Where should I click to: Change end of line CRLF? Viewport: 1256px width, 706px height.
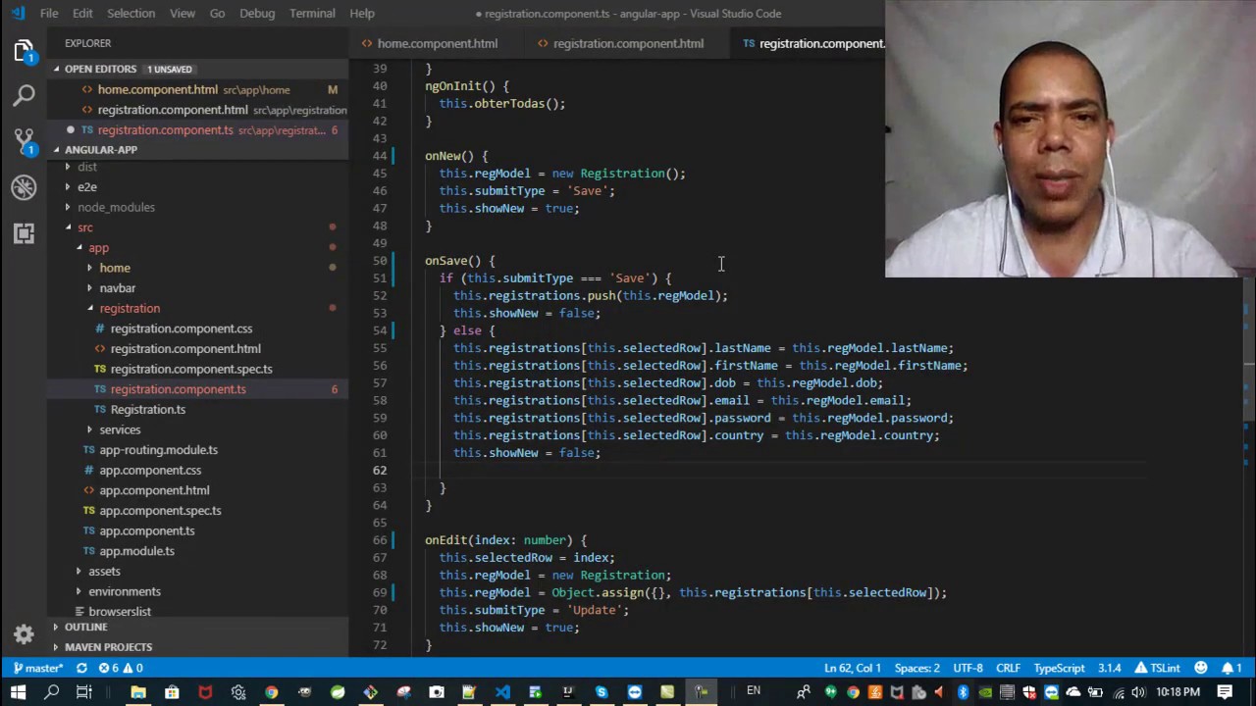1008,668
